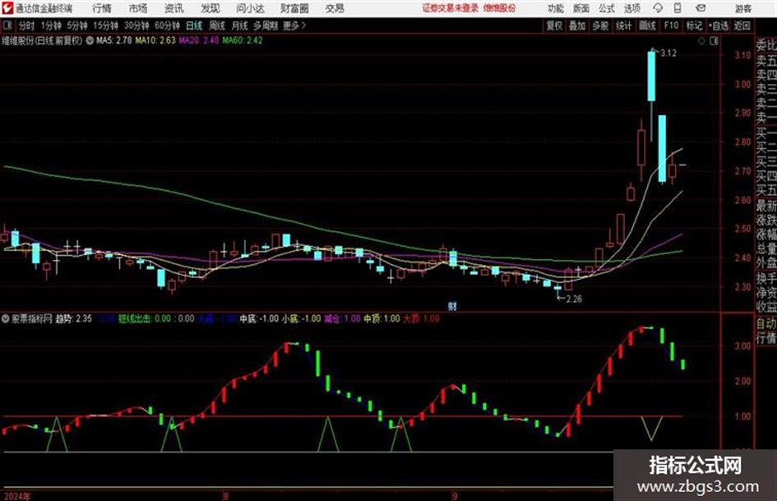Select the 月线 monthly period tab
The image size is (777, 501).
point(240,26)
